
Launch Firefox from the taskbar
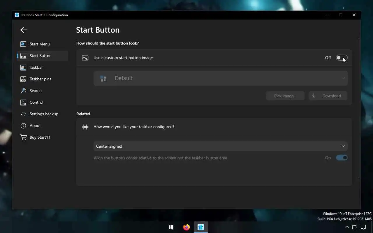point(186,227)
